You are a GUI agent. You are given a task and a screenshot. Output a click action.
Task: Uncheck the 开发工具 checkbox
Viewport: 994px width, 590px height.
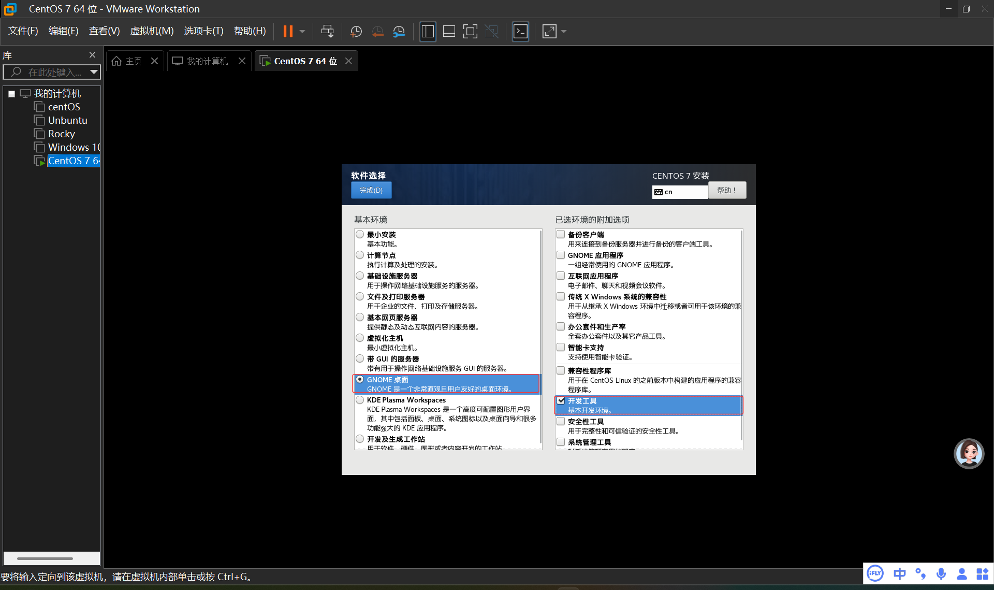click(x=561, y=401)
